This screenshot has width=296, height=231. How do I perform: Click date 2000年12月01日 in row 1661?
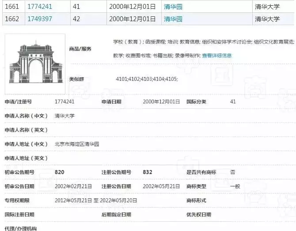[133, 7]
